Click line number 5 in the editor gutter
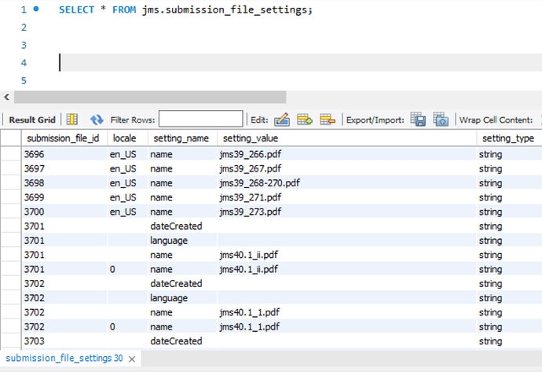The height and width of the screenshot is (372, 542). pos(24,81)
